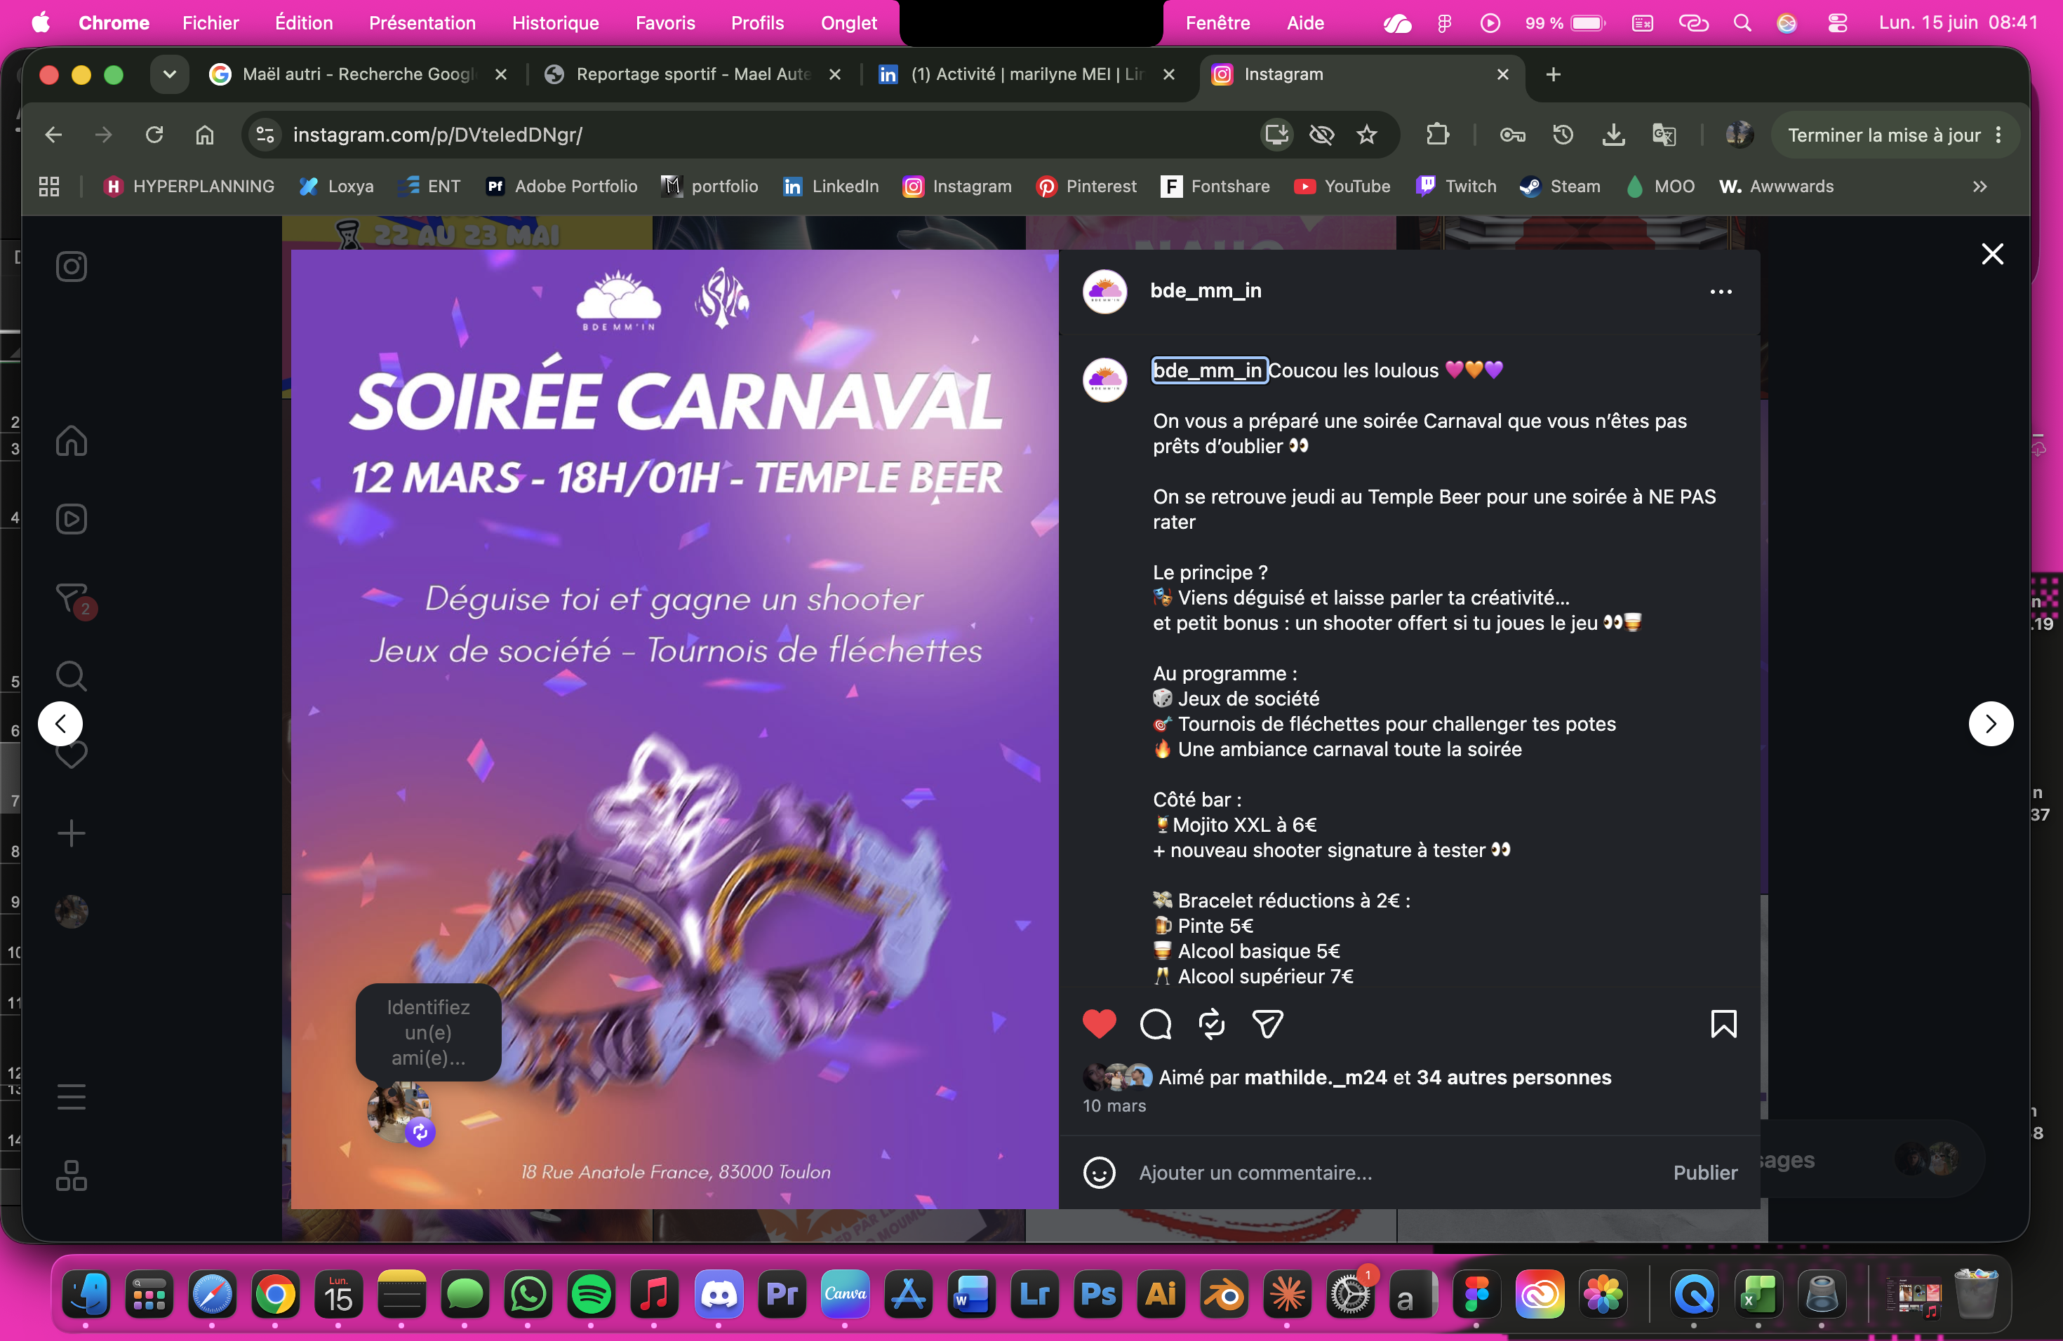The height and width of the screenshot is (1341, 2063).
Task: View 34 autres personnes likes list
Action: [1514, 1077]
